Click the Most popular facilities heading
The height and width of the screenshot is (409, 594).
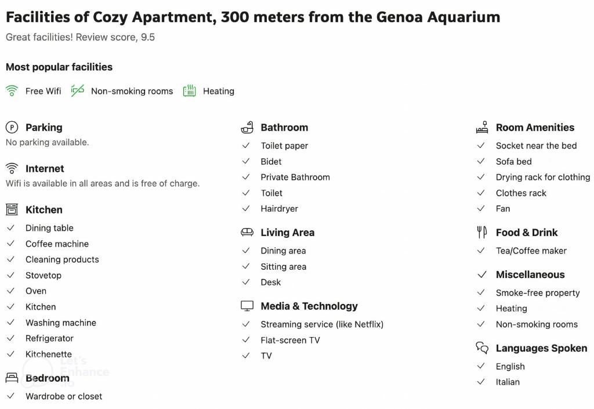coord(59,67)
